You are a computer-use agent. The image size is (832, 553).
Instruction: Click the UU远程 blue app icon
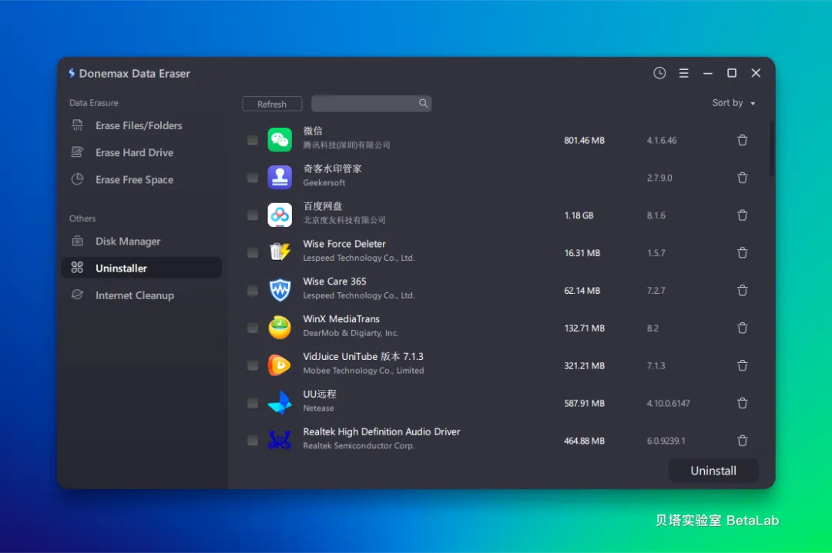point(280,402)
